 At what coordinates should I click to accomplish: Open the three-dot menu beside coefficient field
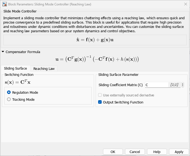click(x=183, y=85)
